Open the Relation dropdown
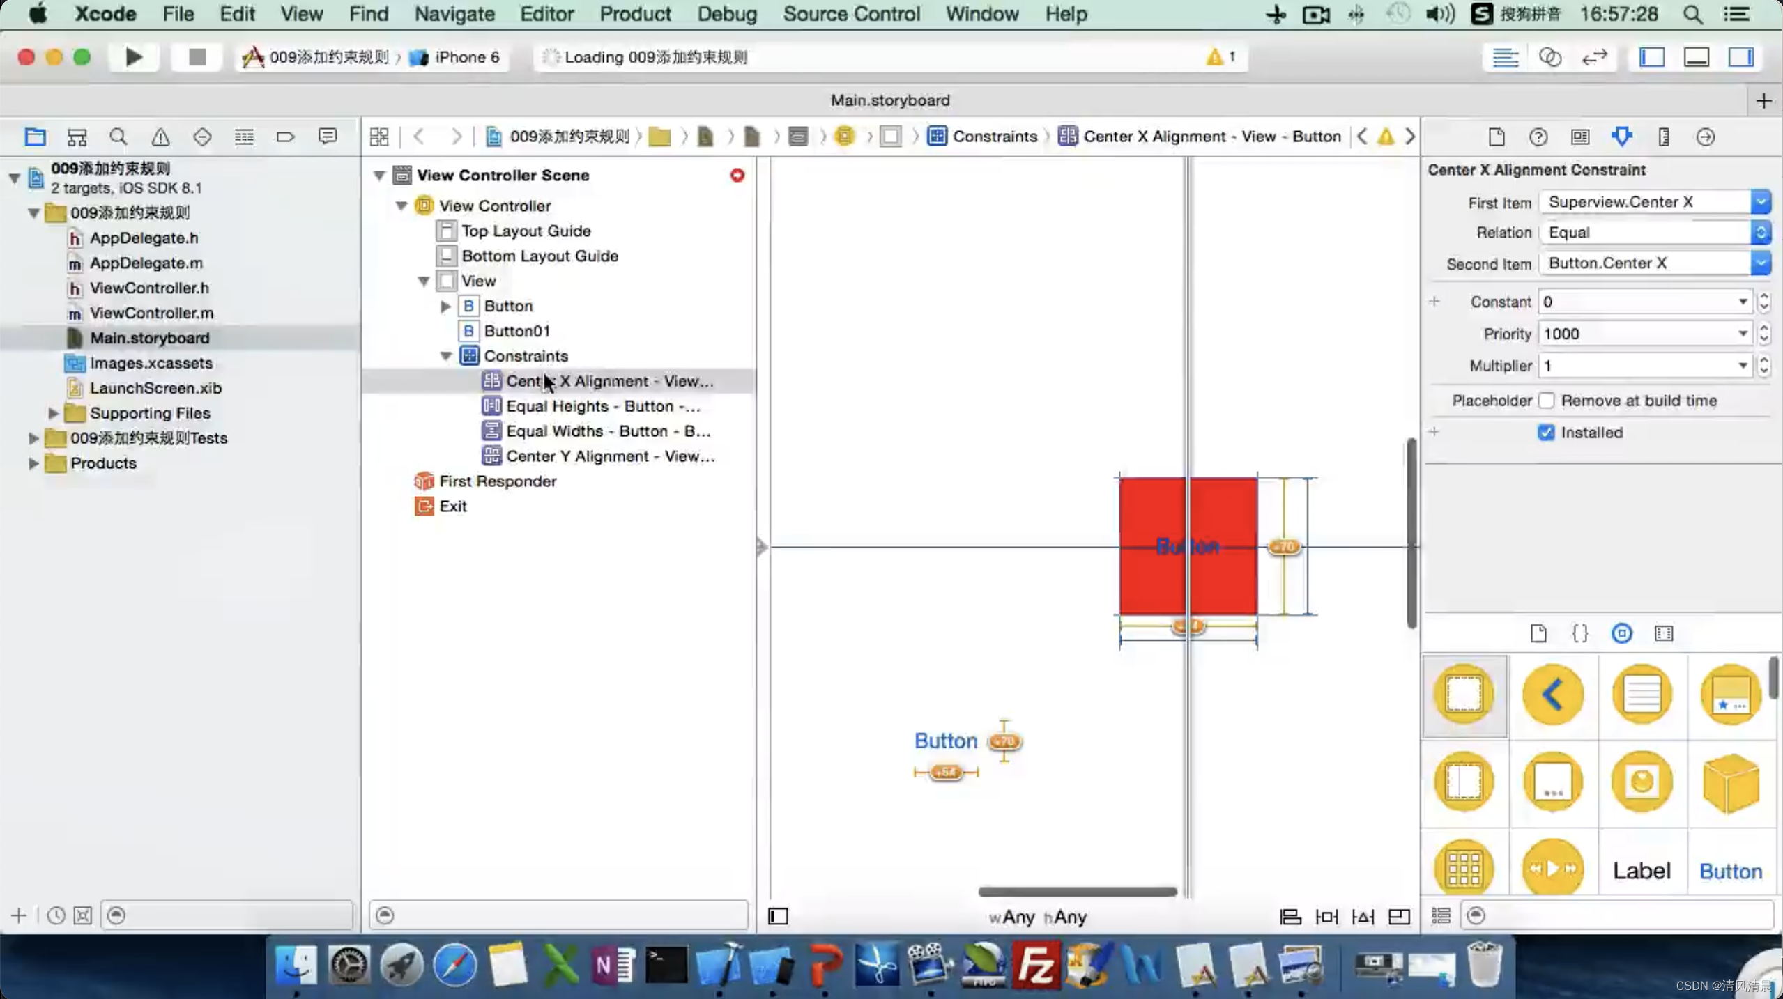 [1761, 233]
